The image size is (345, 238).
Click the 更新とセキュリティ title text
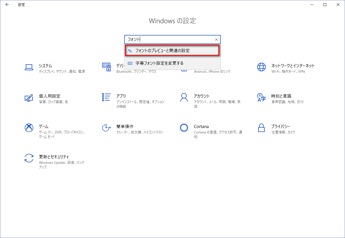[x=54, y=157]
